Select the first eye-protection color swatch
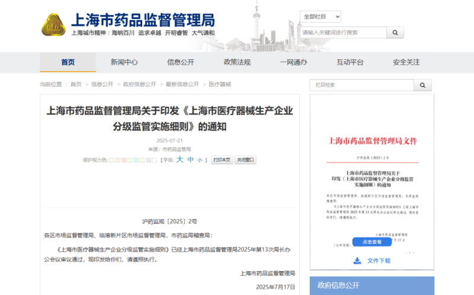Image resolution: width=474 pixels, height=295 pixels. [x=112, y=160]
